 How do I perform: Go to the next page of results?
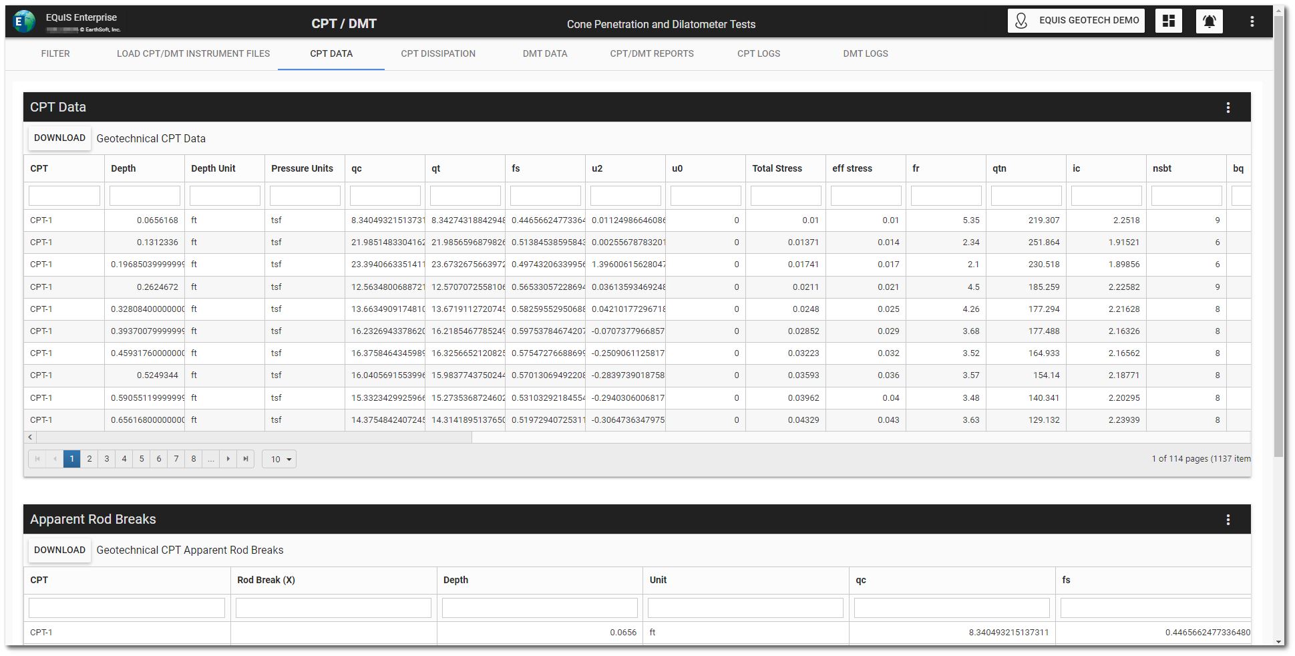coord(228,459)
